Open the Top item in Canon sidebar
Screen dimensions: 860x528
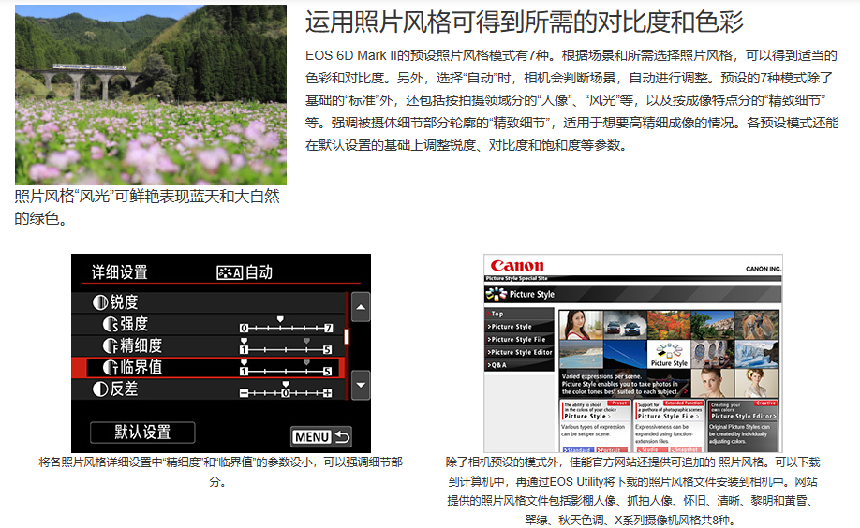[x=519, y=314]
